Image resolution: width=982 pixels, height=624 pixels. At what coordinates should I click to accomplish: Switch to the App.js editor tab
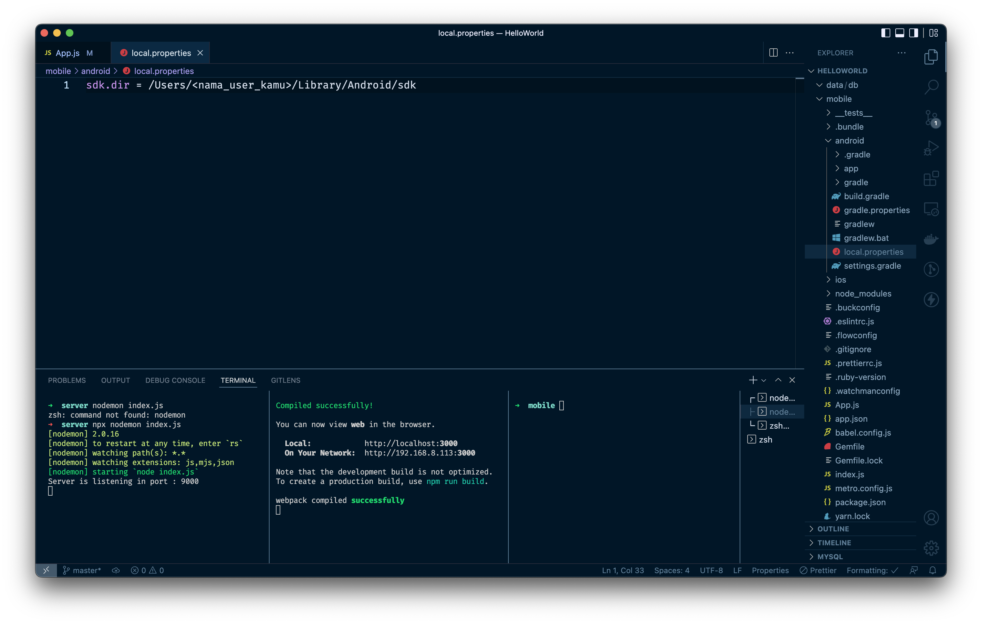68,53
